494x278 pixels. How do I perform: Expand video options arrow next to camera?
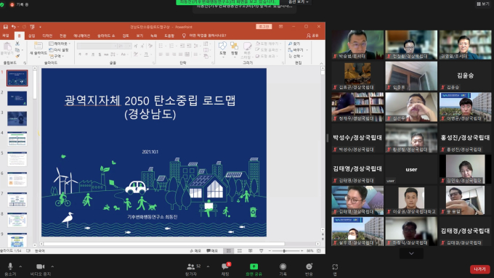(x=52, y=266)
